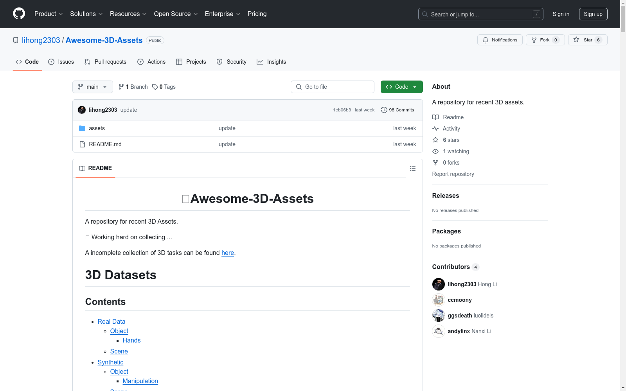The height and width of the screenshot is (391, 626).
Task: Expand the Product menu
Action: [x=49, y=14]
